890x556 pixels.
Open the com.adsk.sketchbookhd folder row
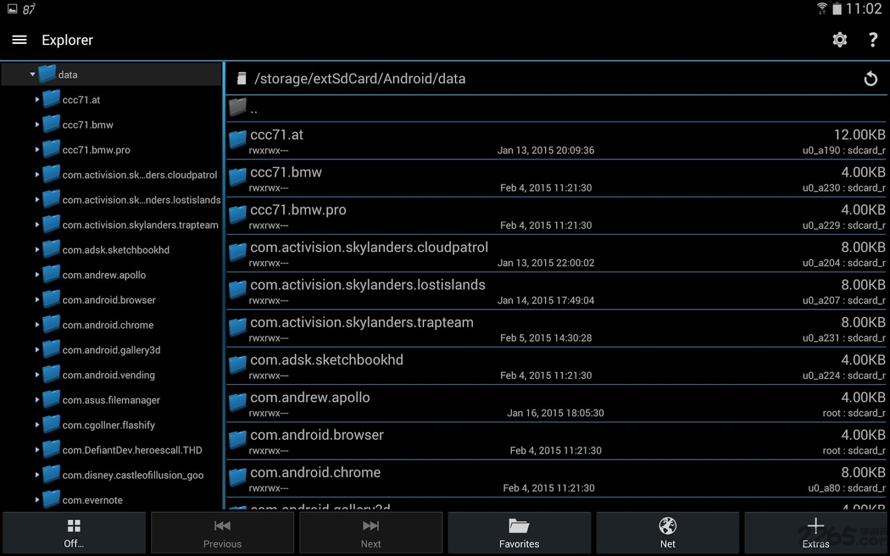(x=556, y=366)
